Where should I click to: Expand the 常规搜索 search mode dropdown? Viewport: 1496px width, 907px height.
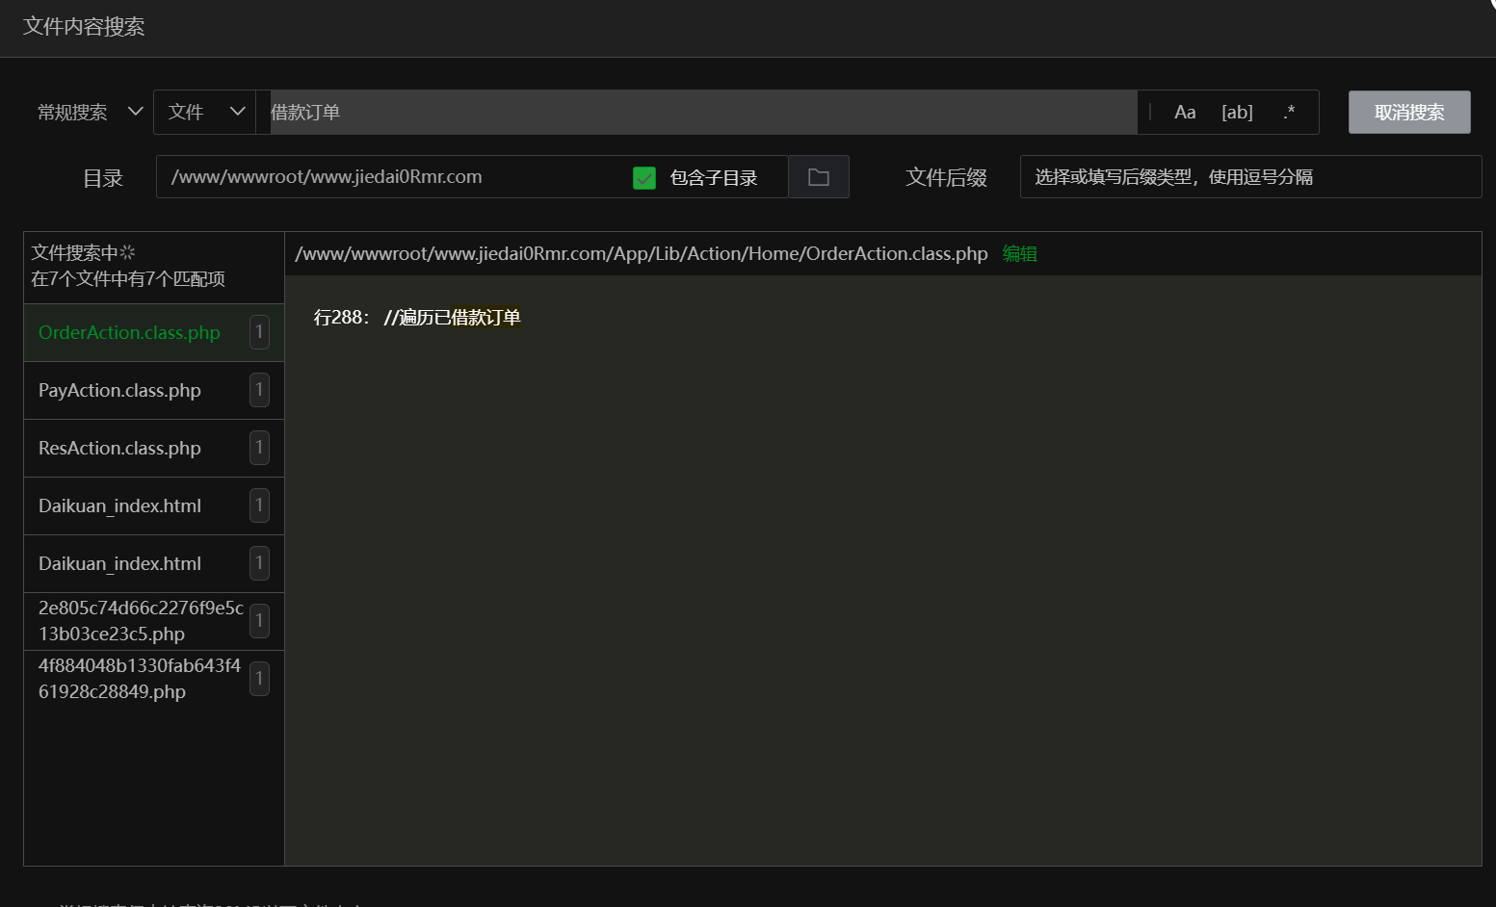coord(90,113)
